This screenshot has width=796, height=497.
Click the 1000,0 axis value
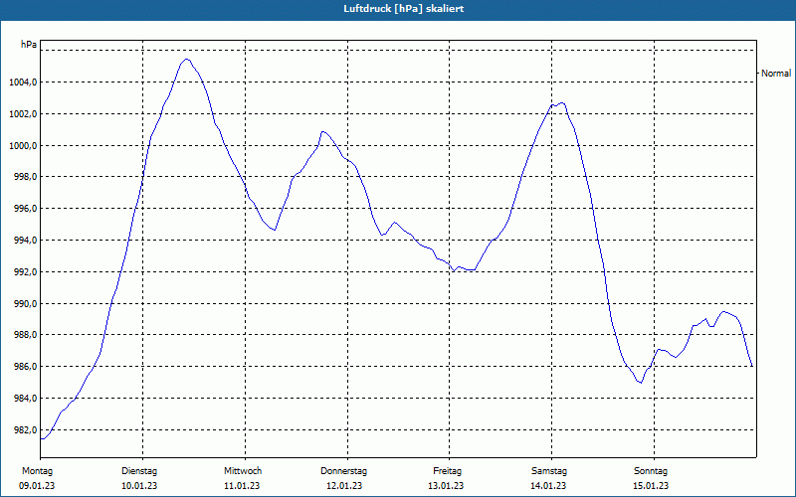tap(23, 145)
